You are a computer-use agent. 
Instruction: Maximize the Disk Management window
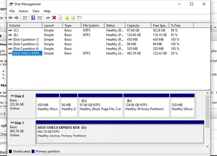click(192, 4)
